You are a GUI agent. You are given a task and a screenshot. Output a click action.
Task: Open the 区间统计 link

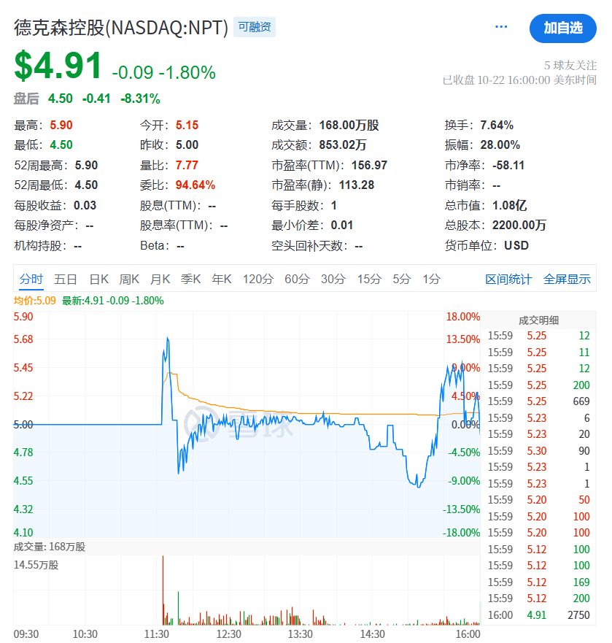coord(508,280)
